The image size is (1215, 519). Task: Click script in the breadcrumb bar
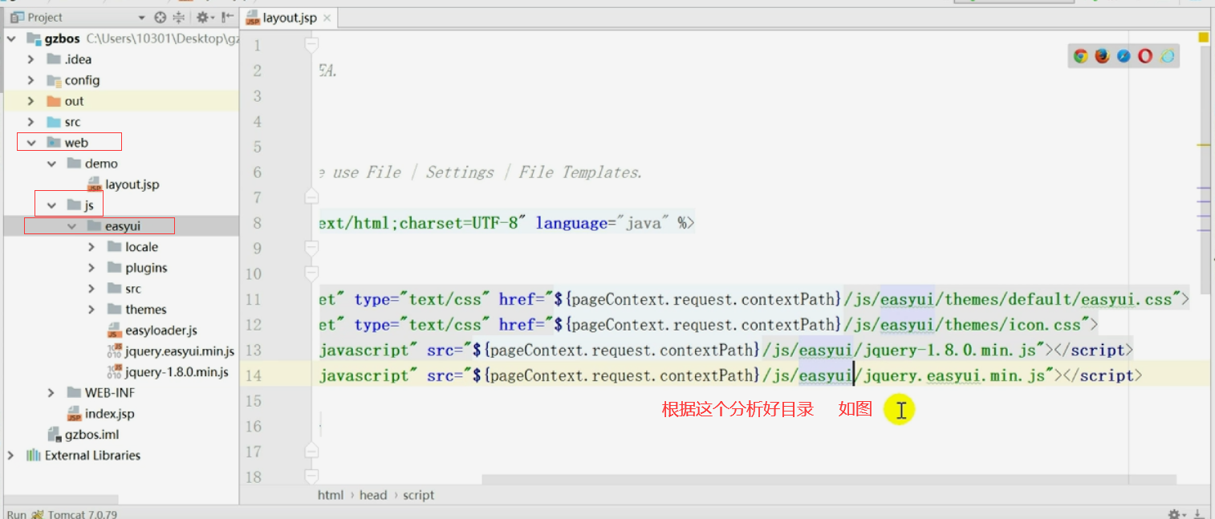419,495
